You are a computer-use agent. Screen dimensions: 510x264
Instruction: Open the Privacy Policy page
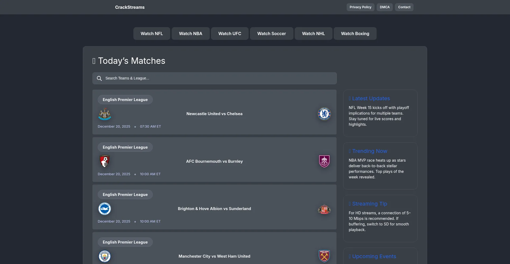[360, 7]
